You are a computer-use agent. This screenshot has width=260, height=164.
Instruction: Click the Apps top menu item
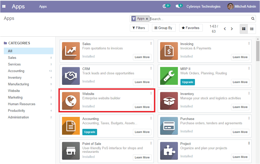43,6
